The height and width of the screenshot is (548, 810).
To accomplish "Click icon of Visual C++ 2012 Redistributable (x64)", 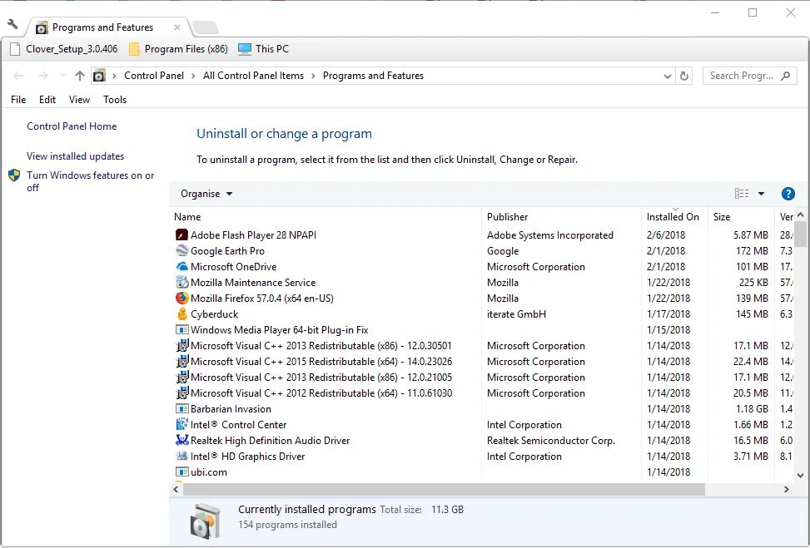I will coord(181,393).
